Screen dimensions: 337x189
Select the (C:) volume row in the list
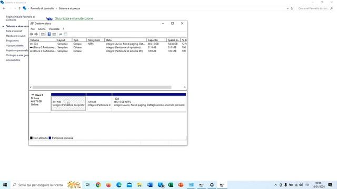(x=108, y=44)
